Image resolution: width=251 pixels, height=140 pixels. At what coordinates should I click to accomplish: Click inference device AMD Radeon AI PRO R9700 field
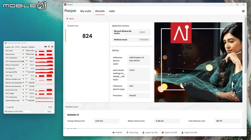point(139,60)
